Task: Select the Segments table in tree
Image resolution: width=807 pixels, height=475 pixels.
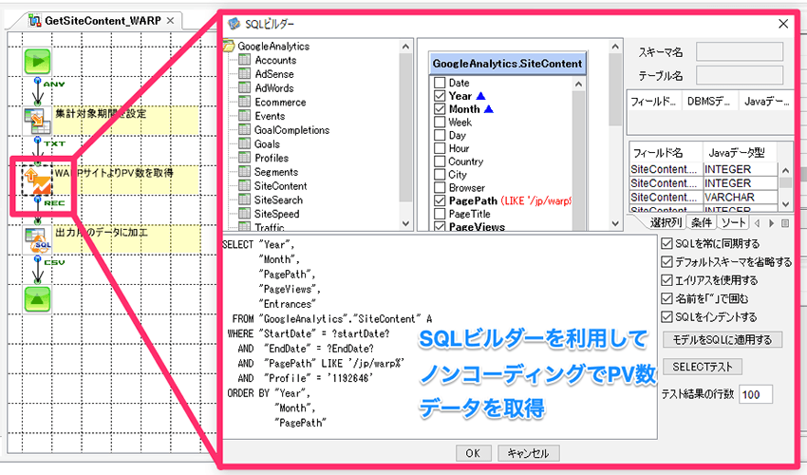Action: pos(276,172)
